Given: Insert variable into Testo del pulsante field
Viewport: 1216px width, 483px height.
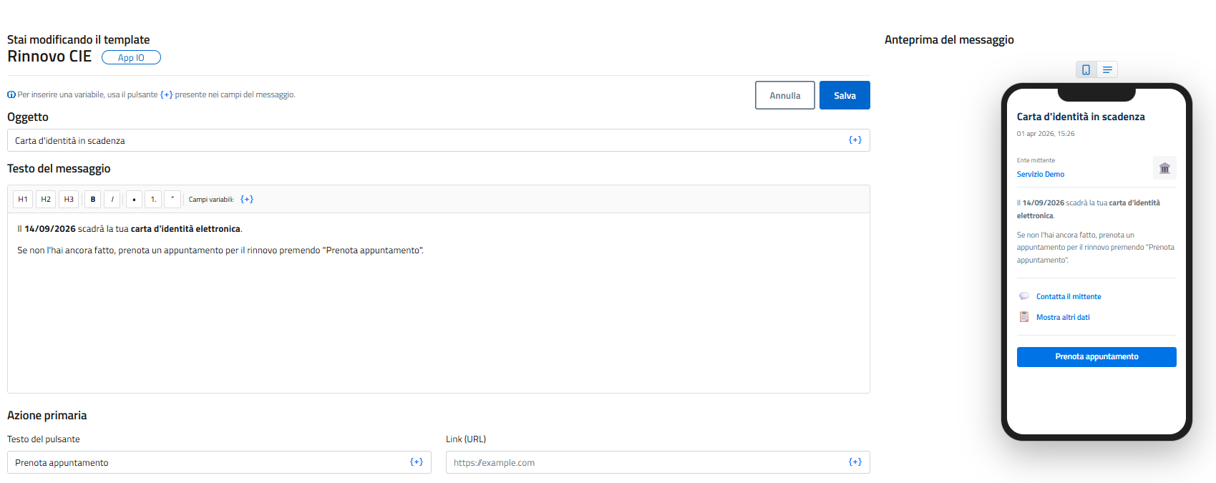Looking at the screenshot, I should click(416, 462).
